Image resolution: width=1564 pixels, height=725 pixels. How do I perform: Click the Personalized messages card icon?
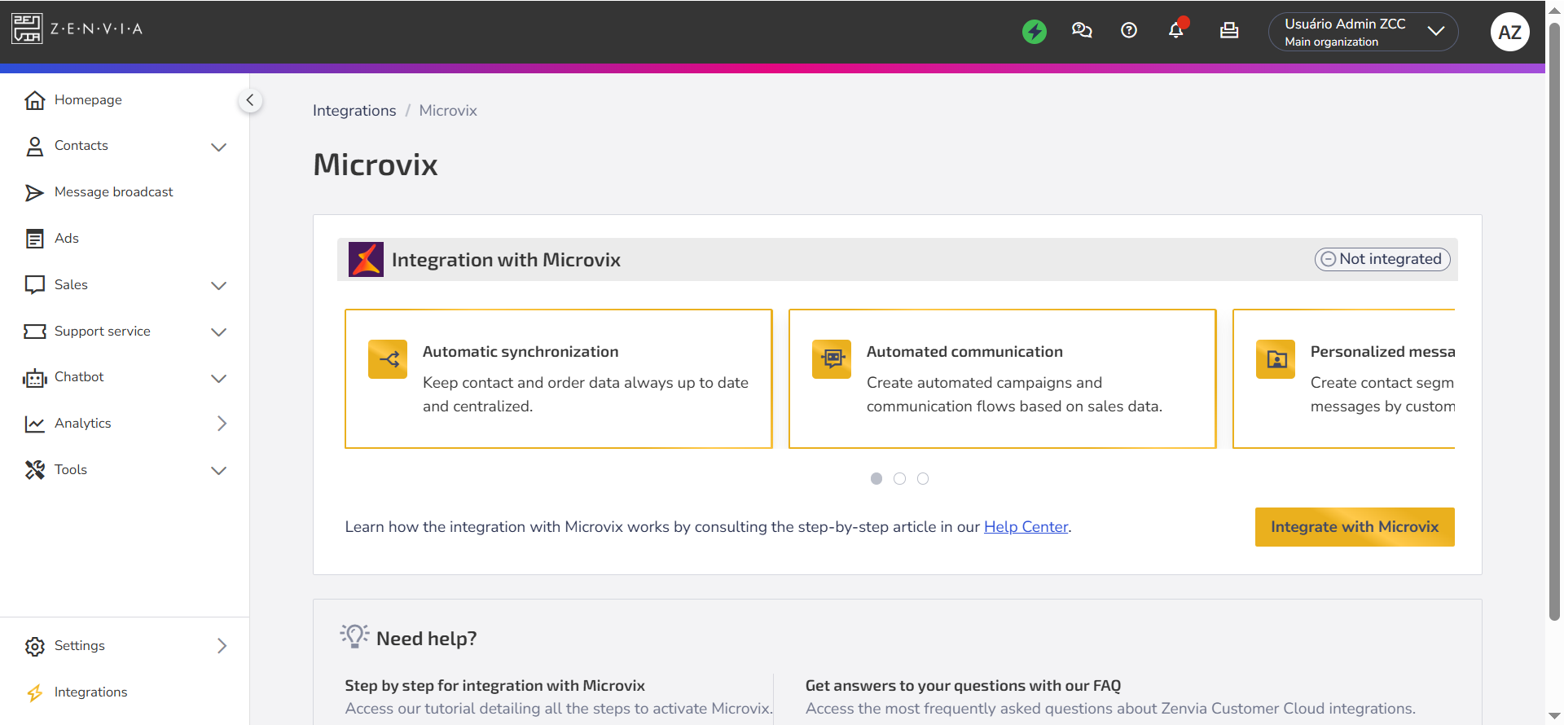pos(1276,359)
